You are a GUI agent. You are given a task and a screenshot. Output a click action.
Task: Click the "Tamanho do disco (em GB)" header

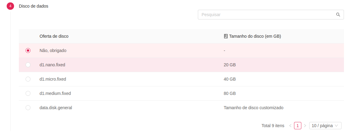coord(255,36)
